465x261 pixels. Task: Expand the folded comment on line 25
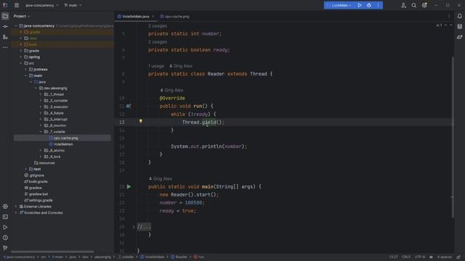point(134,227)
